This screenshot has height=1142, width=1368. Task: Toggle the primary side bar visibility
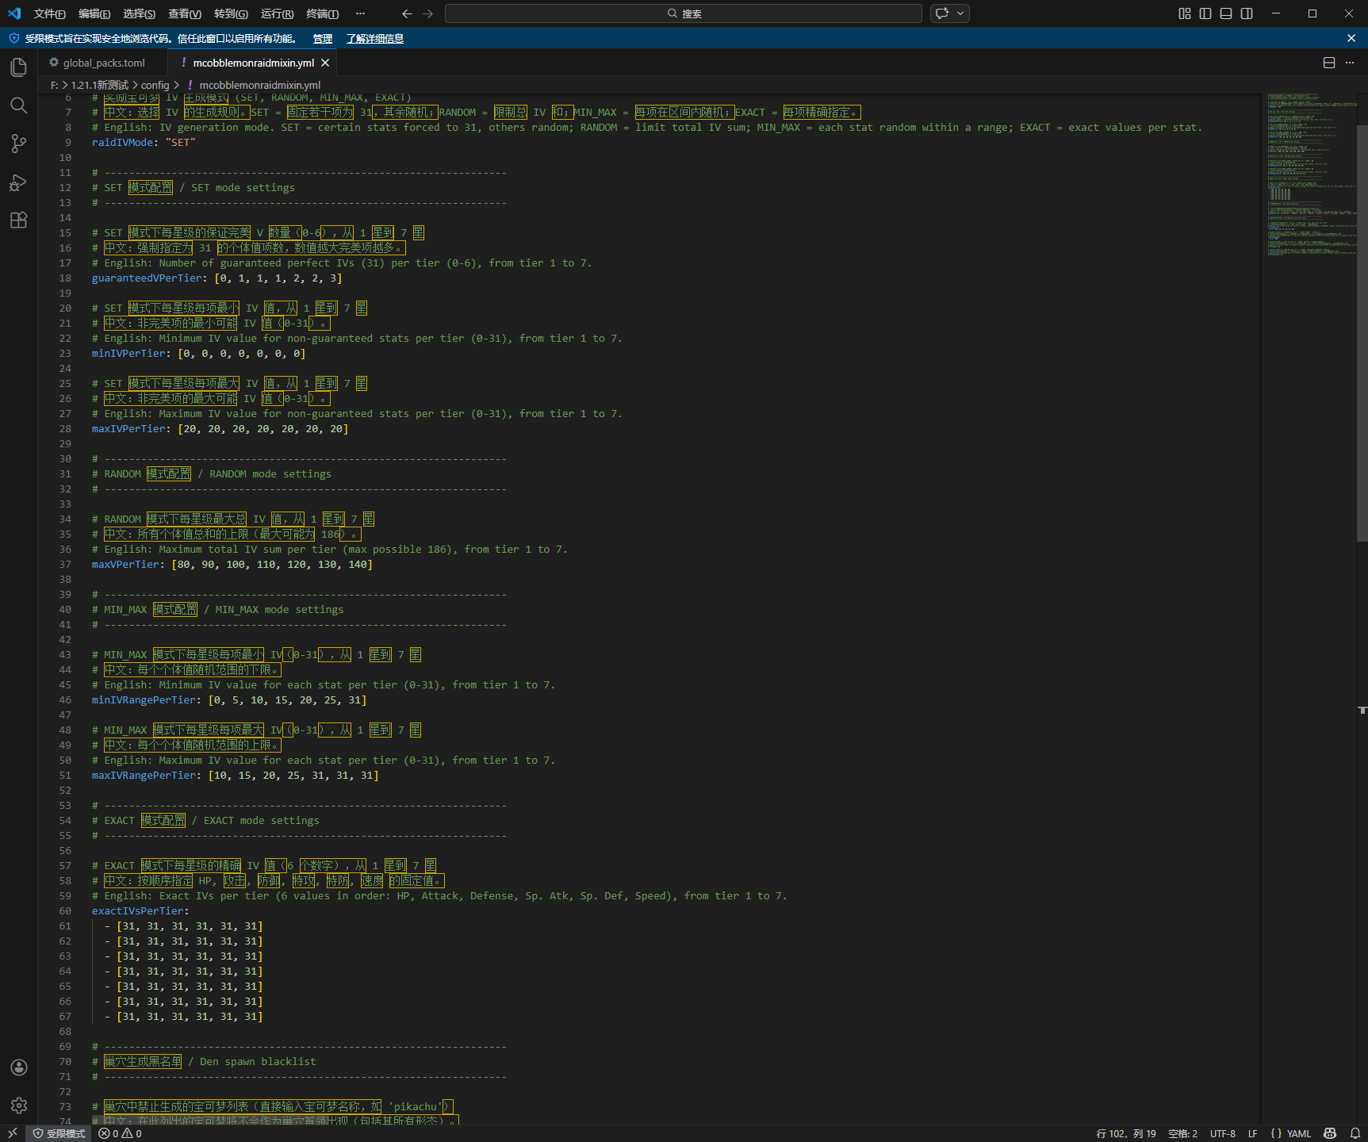tap(1205, 13)
